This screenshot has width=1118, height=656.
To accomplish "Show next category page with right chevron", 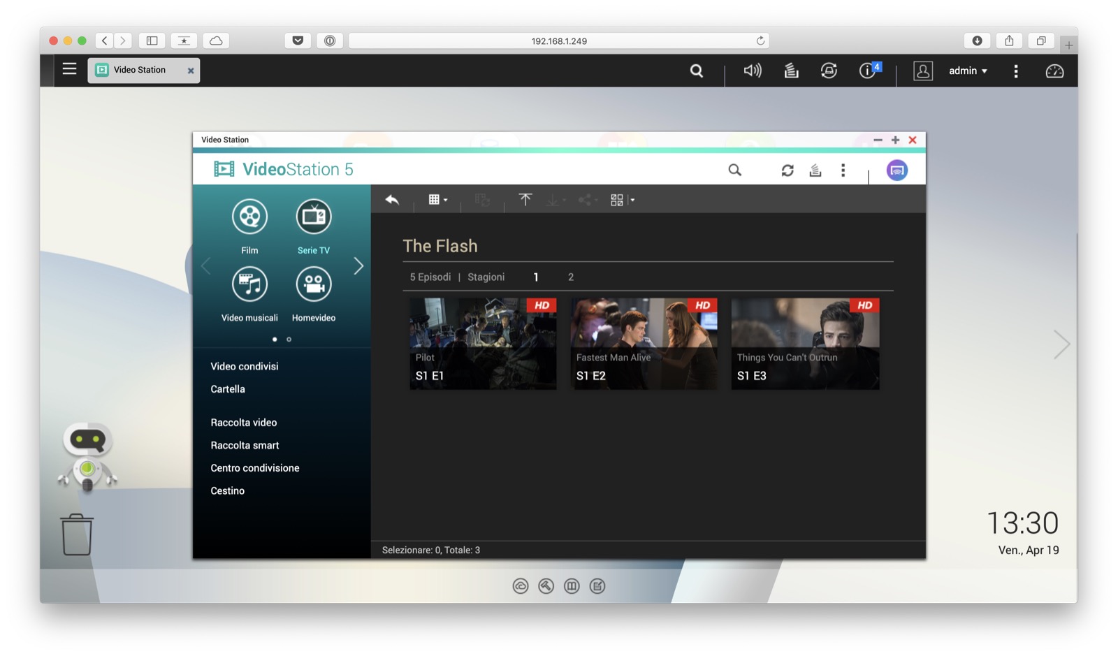I will (x=358, y=265).
